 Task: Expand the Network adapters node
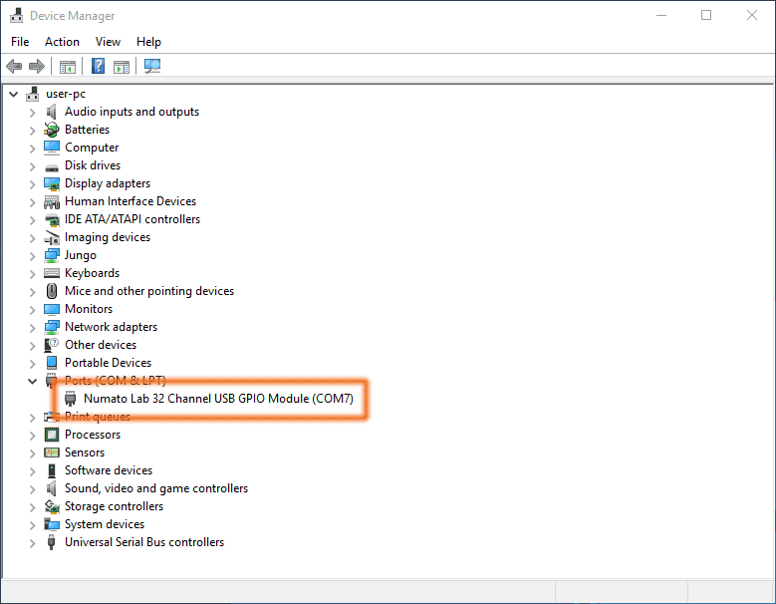32,327
